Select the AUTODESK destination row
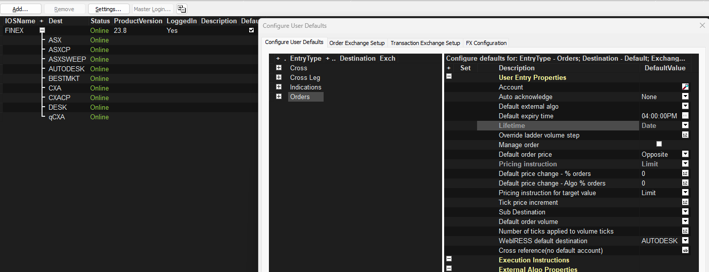The width and height of the screenshot is (709, 272). pos(66,69)
